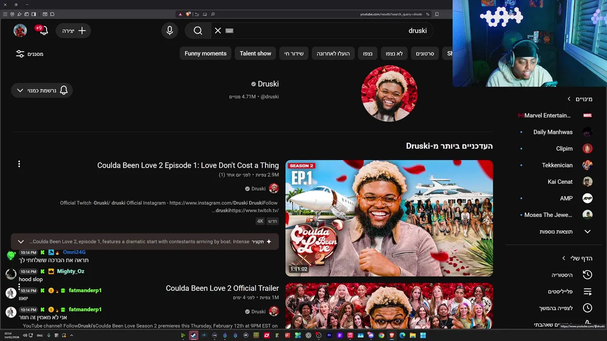The image size is (607, 341).
Task: Open the account avatar menu
Action: 20,30
